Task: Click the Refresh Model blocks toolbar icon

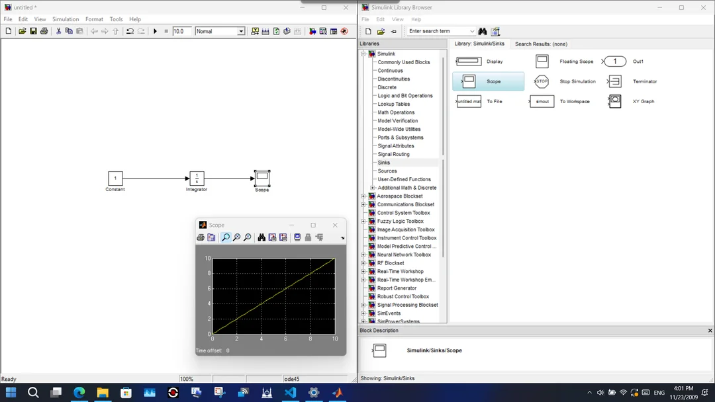Action: tap(276, 31)
